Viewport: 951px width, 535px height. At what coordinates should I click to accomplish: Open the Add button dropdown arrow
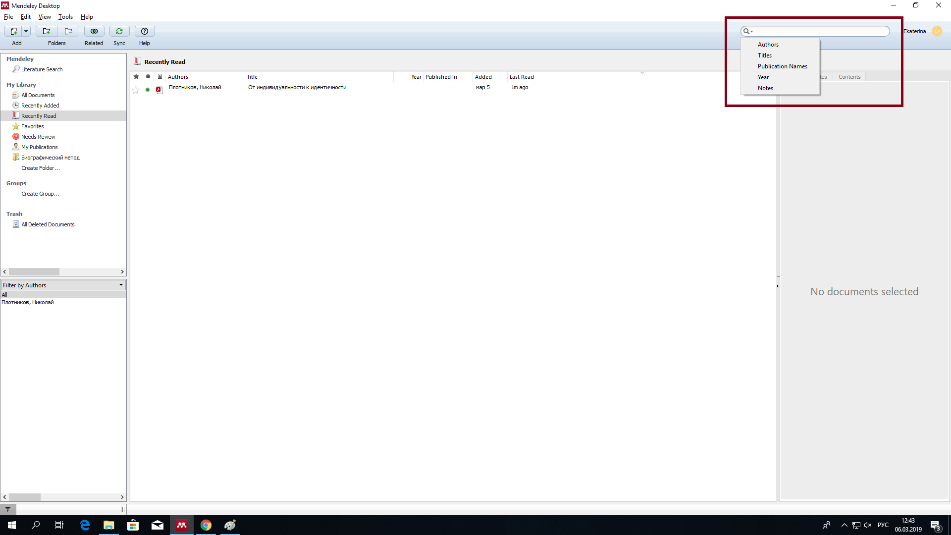[26, 31]
